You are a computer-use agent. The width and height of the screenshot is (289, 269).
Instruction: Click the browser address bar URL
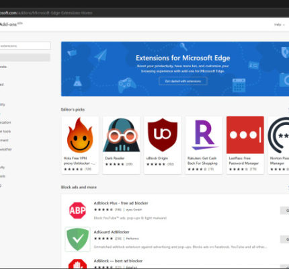pos(46,13)
